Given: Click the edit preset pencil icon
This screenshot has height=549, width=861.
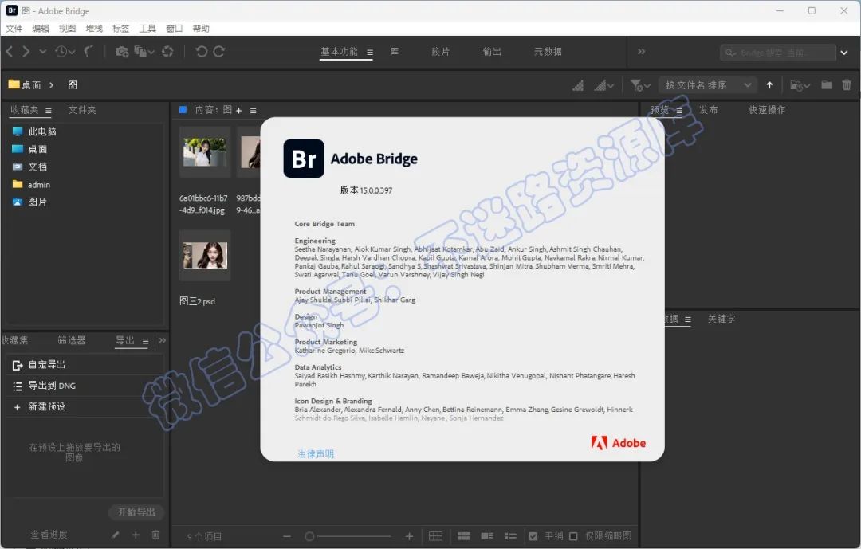Looking at the screenshot, I should (x=116, y=535).
